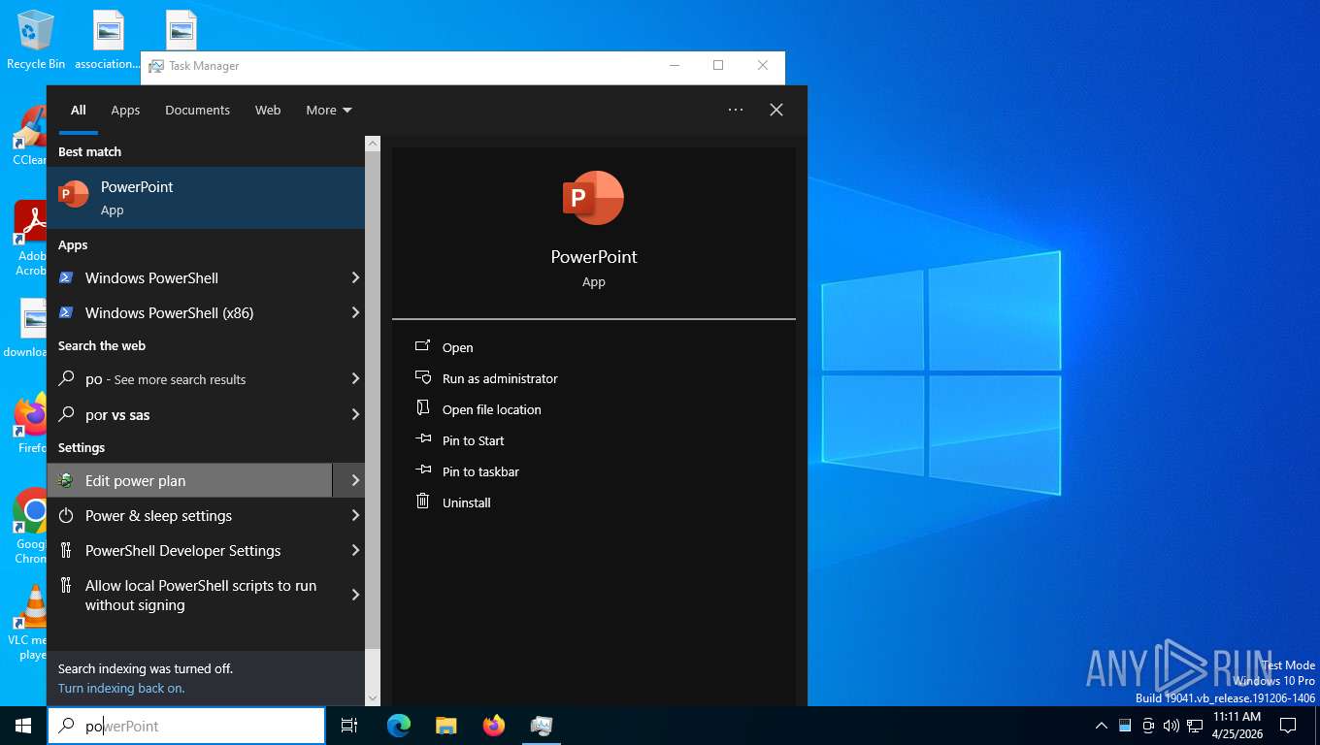Choose Uninstall for PowerPoint
Viewport: 1320px width, 745px height.
coord(467,502)
